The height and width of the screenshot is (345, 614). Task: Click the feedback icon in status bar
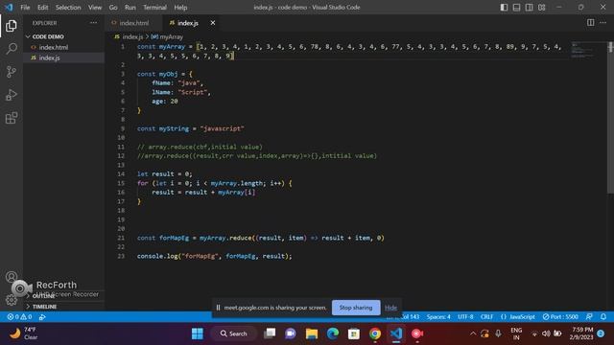589,316
